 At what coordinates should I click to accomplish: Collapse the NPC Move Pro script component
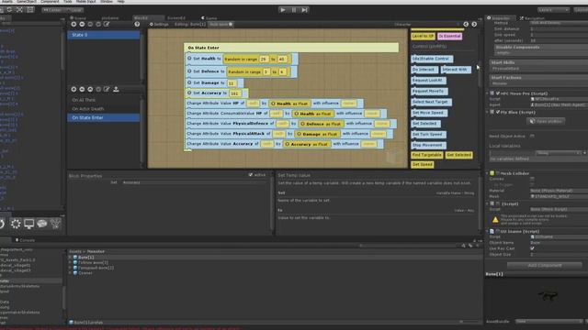[488, 93]
